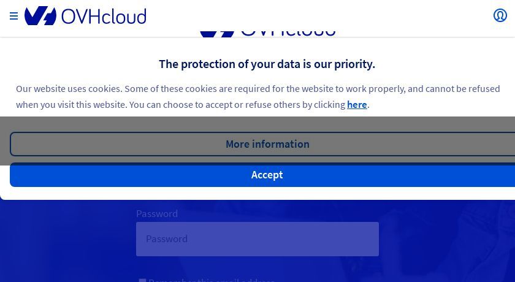
Task: Click the data protection priority heading
Action: (267, 64)
